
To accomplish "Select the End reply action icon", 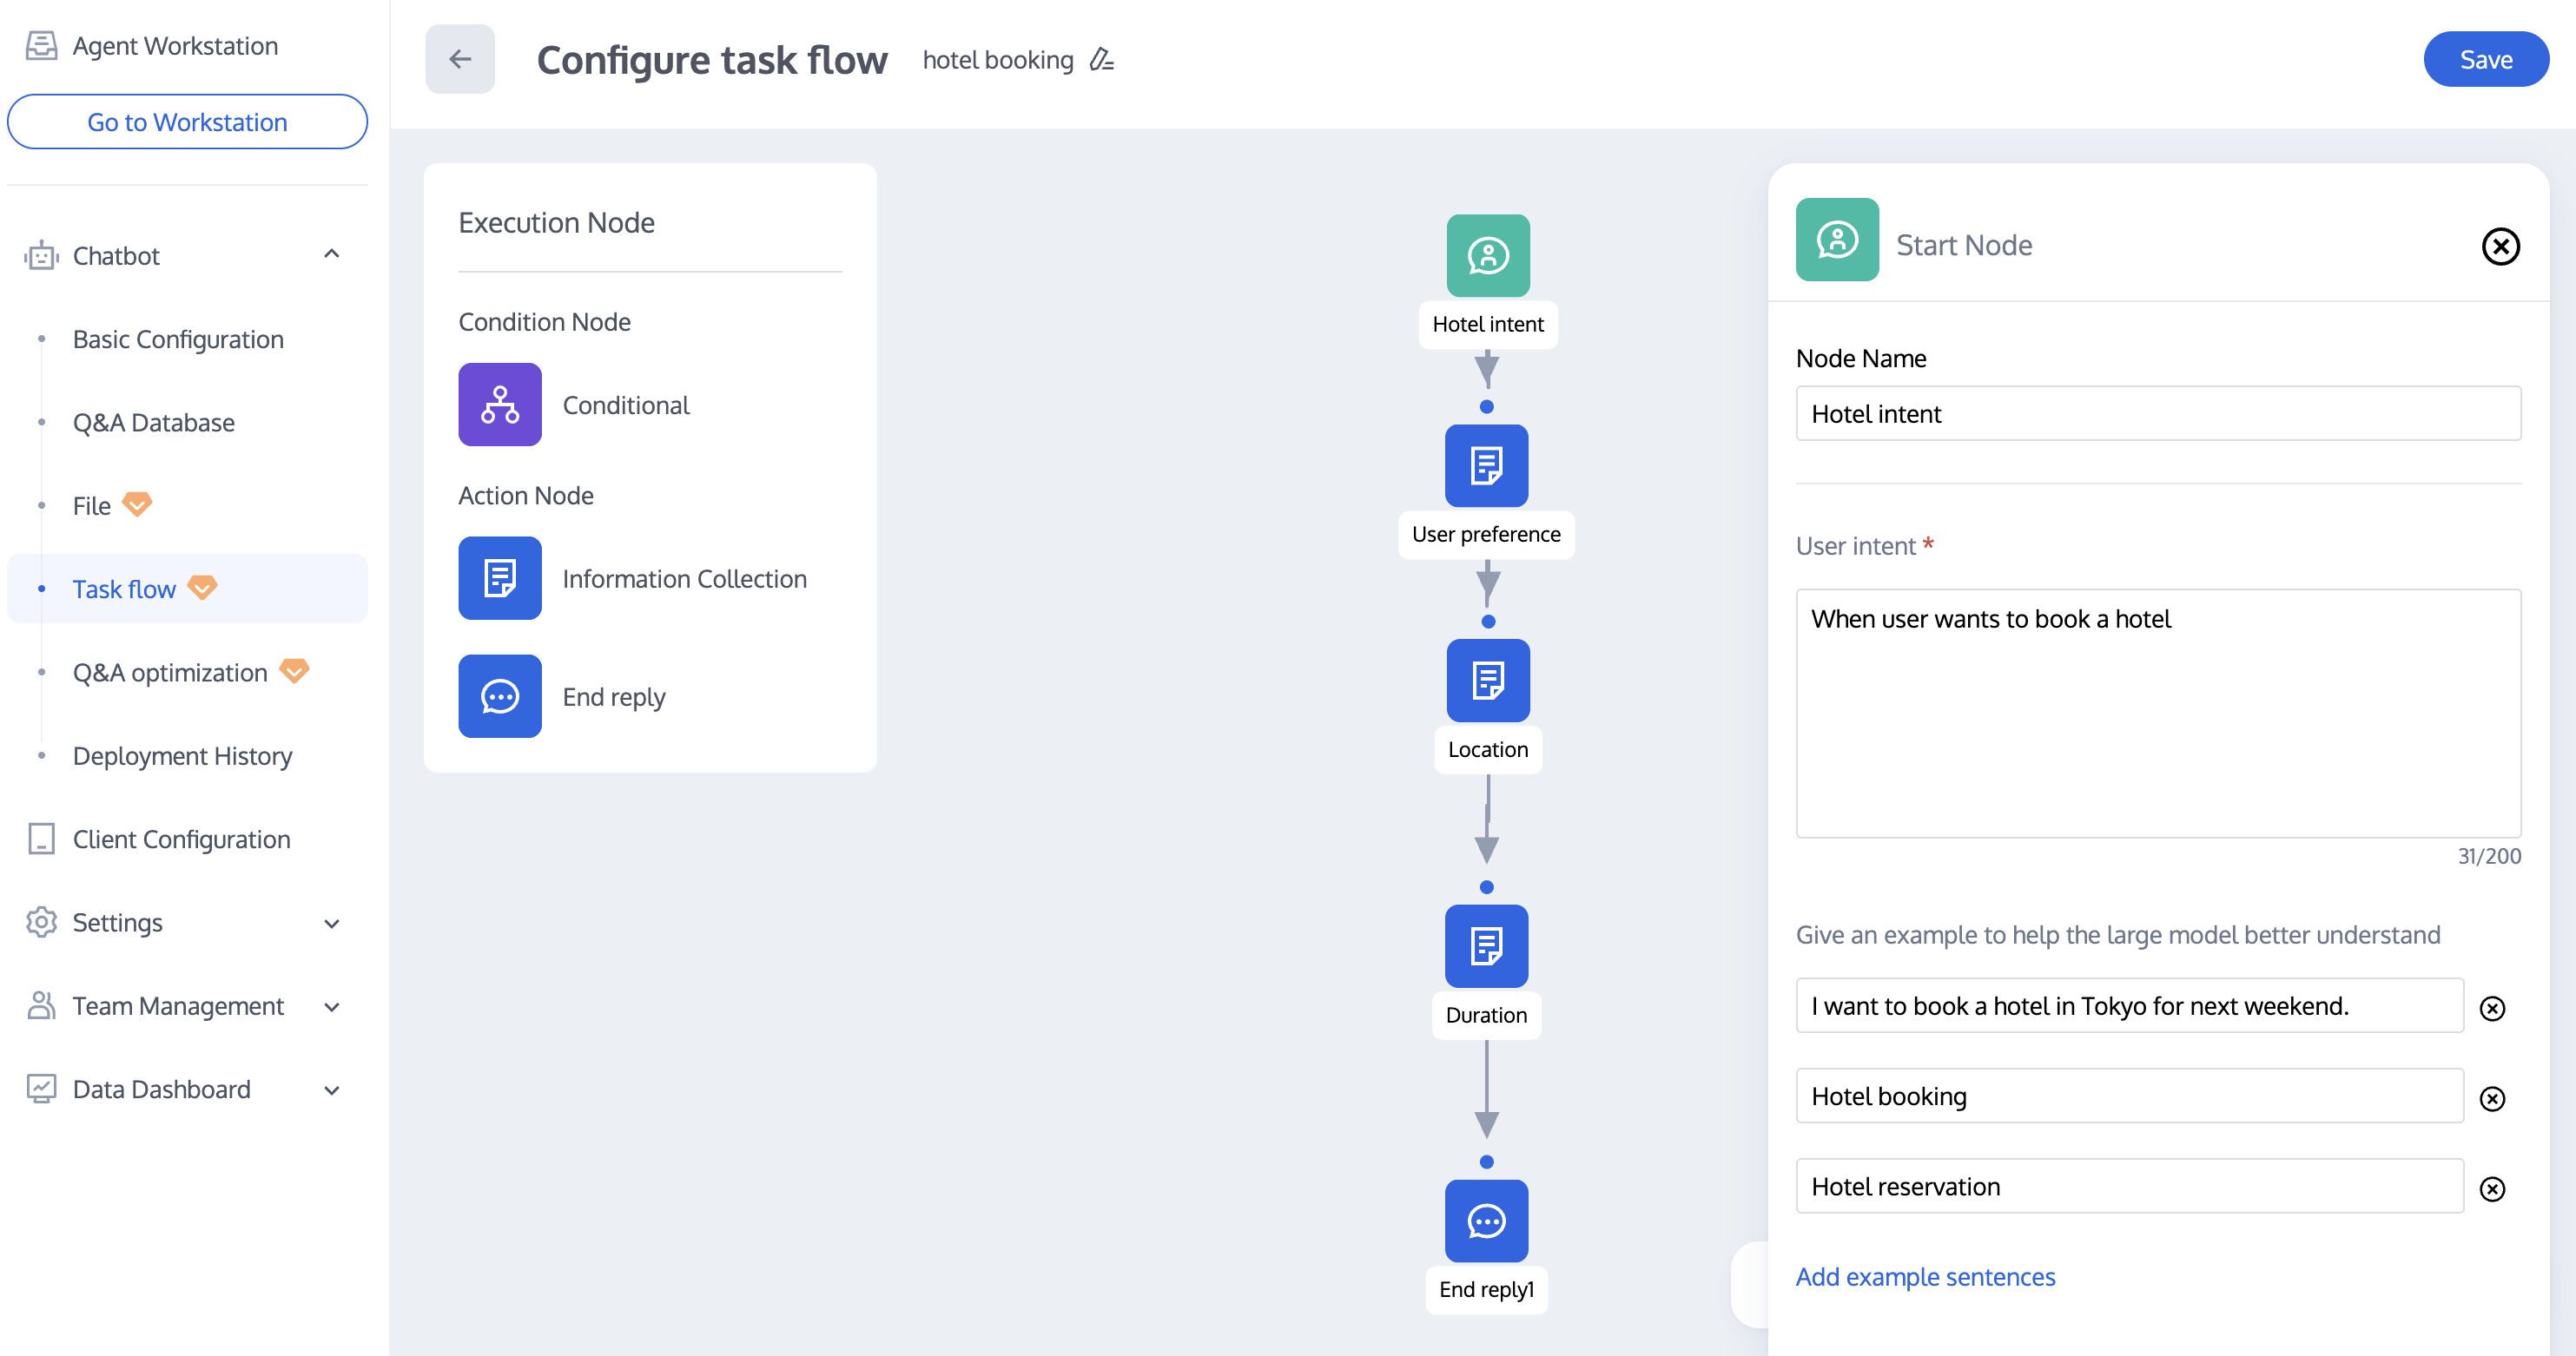I will pos(500,696).
